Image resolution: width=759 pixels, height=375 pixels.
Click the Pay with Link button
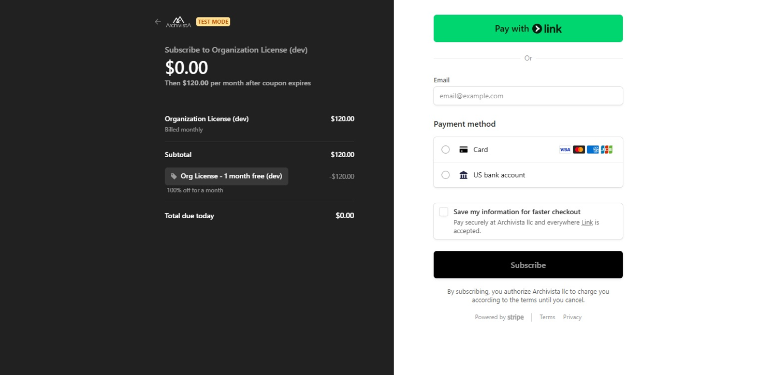pyautogui.click(x=528, y=28)
